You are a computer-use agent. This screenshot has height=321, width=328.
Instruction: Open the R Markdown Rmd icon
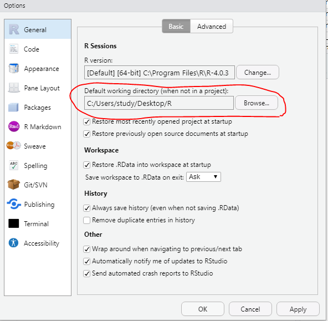(x=14, y=126)
